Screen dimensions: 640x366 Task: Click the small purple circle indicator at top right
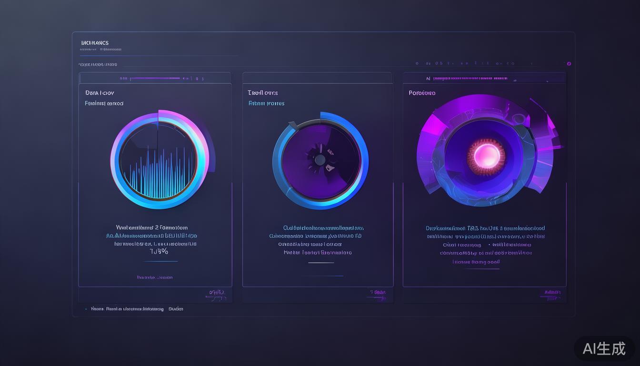pos(569,63)
